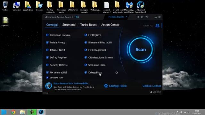The width and height of the screenshot is (205, 115).
Task: Select Malwarebytes Anti-Malware desktop shortcut
Action: click(129, 7)
